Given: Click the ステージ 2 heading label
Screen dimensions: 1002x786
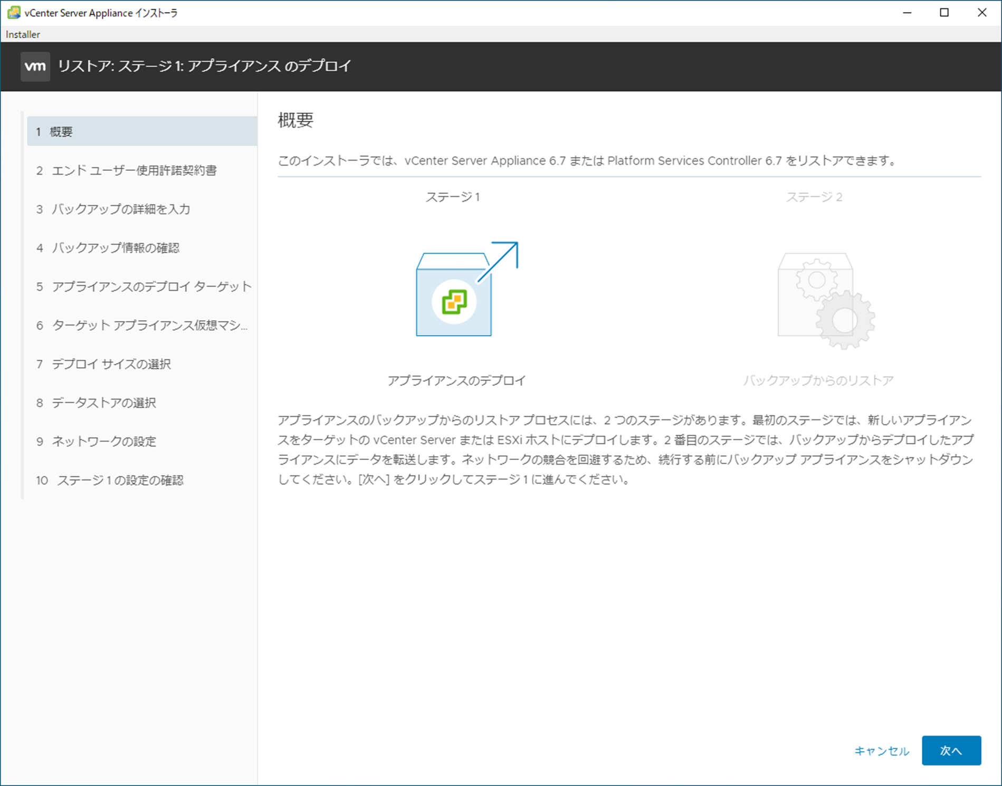Looking at the screenshot, I should coord(814,197).
